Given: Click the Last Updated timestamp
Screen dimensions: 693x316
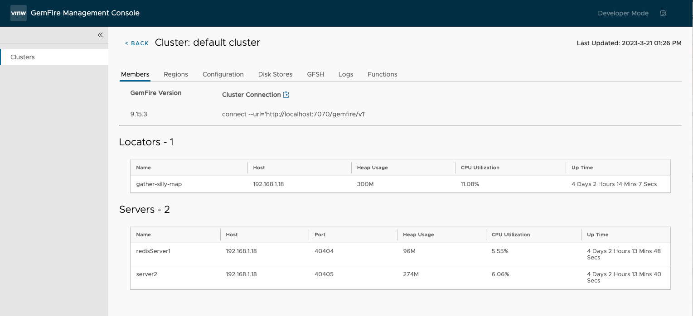Looking at the screenshot, I should [629, 43].
